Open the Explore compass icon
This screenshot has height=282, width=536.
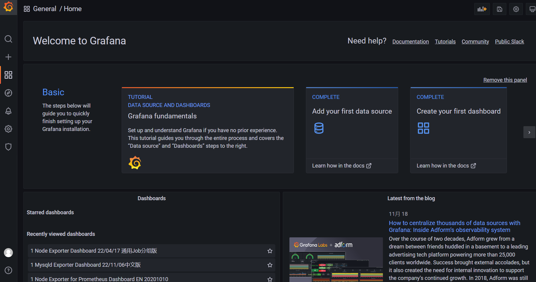coord(8,93)
